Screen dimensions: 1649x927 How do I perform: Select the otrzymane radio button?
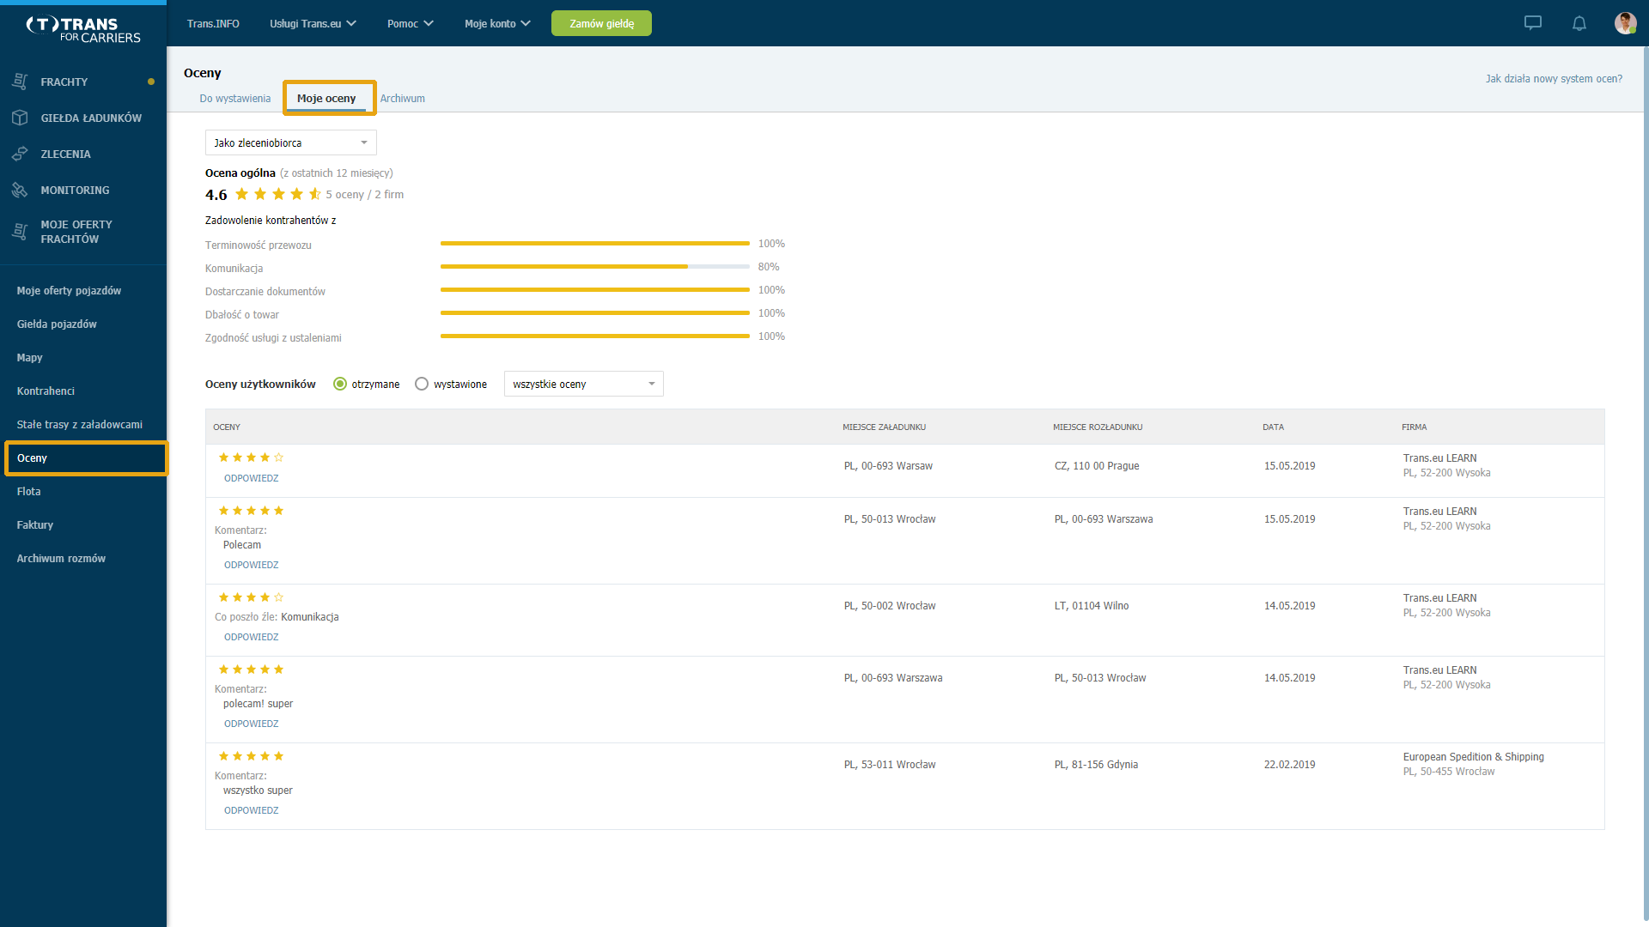(x=340, y=384)
